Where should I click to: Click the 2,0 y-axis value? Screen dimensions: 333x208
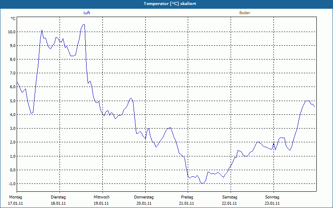pos(12,142)
